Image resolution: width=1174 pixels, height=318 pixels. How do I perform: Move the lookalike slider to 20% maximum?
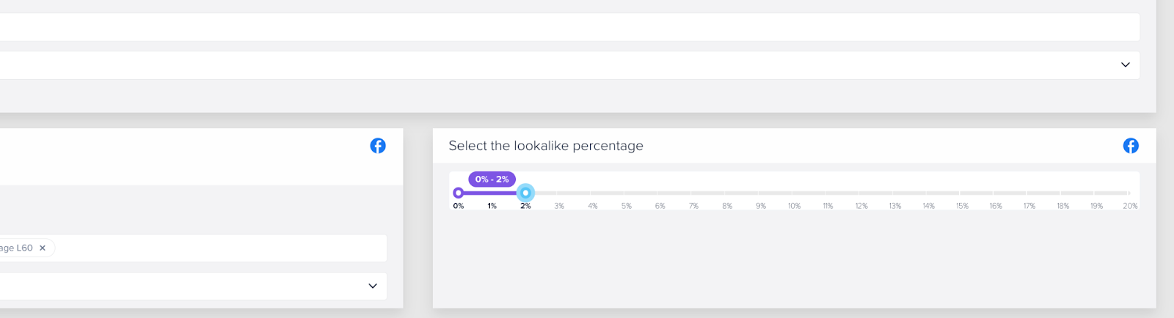click(x=1130, y=193)
